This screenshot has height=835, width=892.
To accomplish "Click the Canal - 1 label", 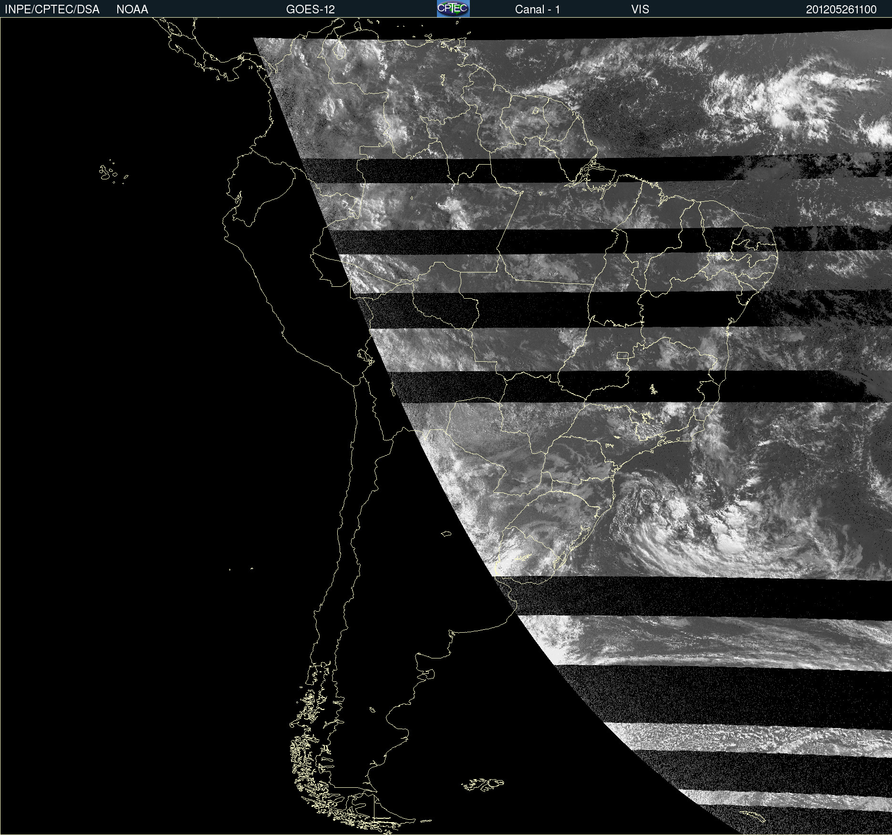I will [538, 10].
